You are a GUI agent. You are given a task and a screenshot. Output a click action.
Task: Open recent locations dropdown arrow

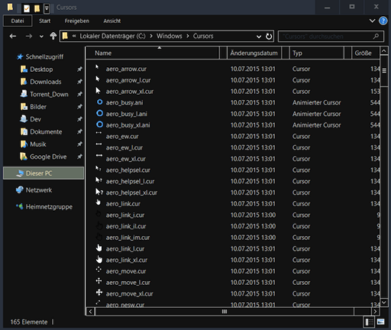[41, 37]
